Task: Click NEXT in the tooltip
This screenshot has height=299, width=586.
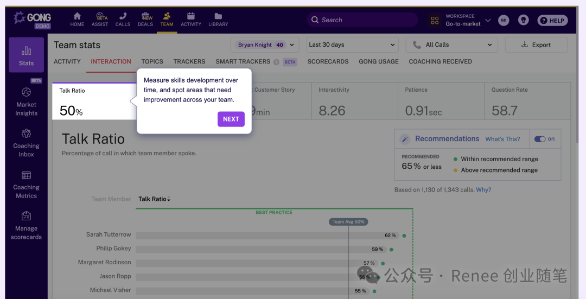Action: point(231,119)
